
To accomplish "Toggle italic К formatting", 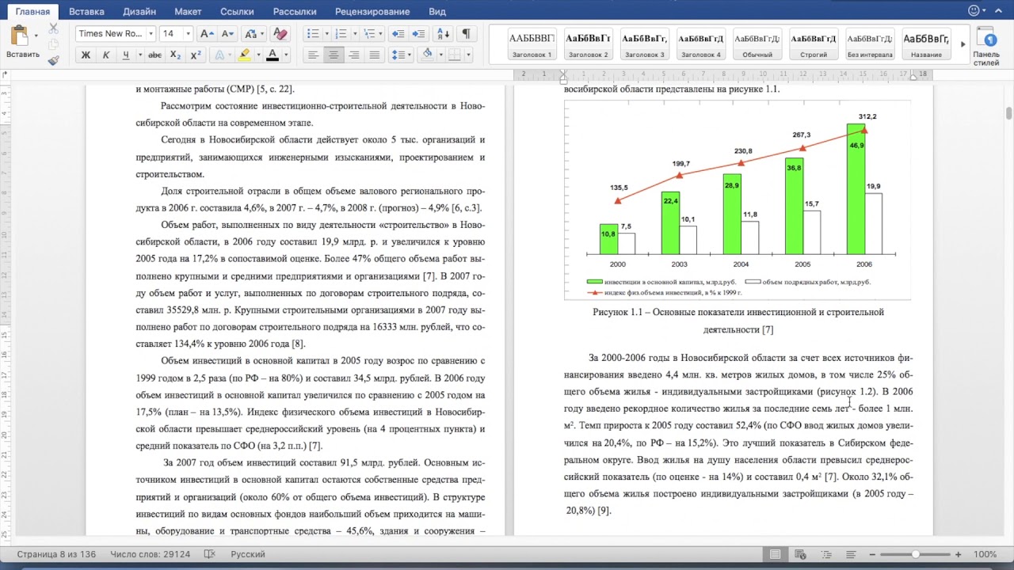I will coord(105,55).
